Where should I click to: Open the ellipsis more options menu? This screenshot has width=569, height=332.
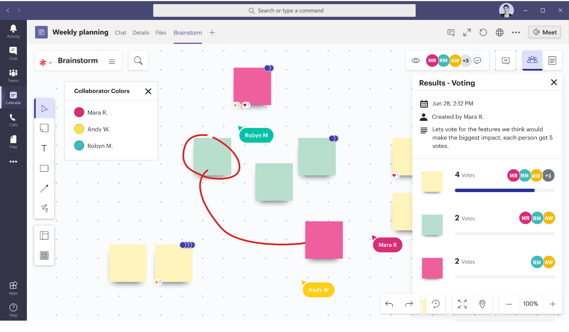[x=516, y=32]
